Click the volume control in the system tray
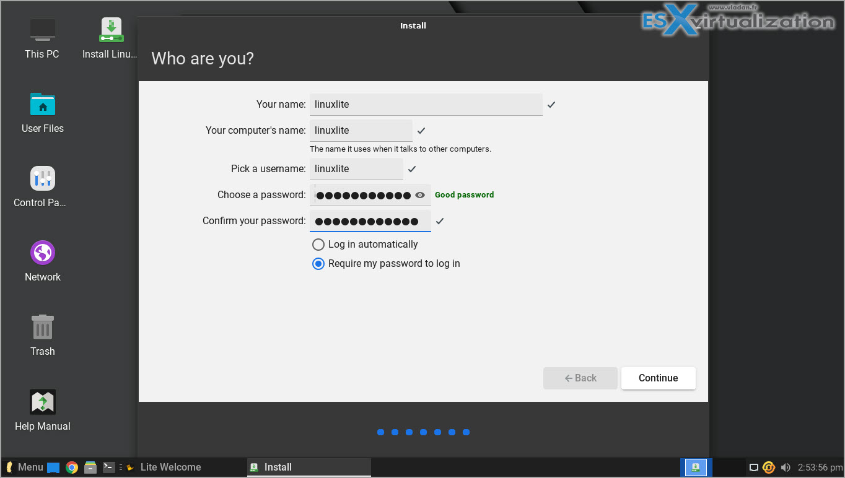The width and height of the screenshot is (845, 478). click(786, 467)
